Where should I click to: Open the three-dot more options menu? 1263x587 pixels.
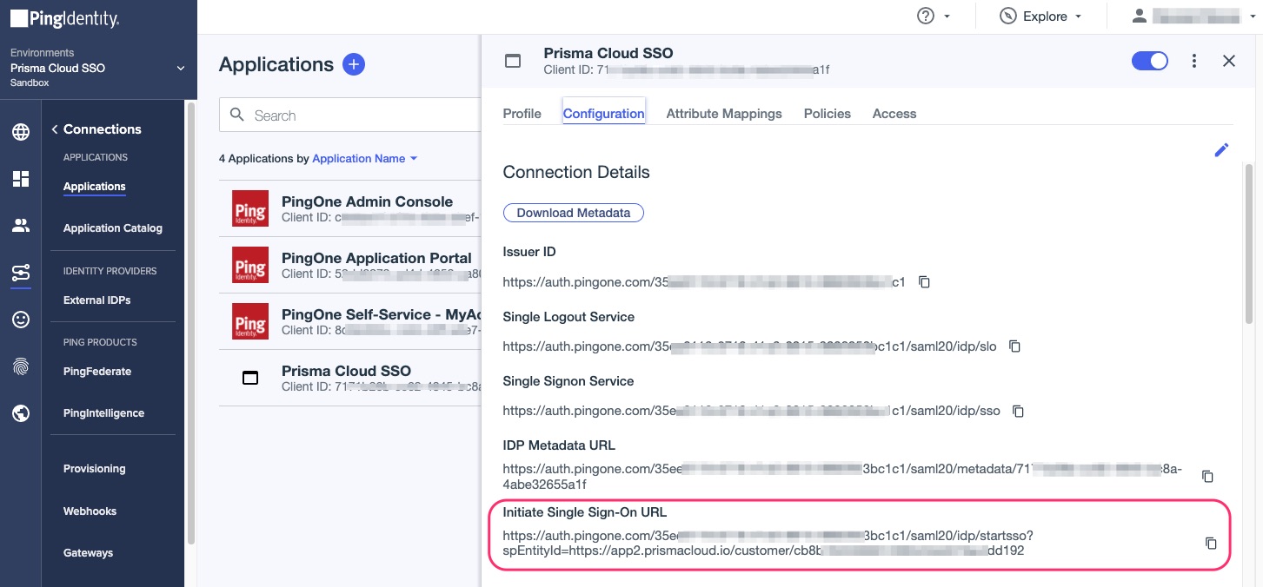pyautogui.click(x=1194, y=61)
